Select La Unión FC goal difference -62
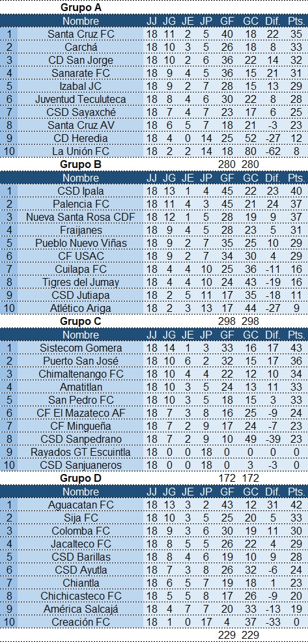The height and width of the screenshot is (642, 308). [272, 152]
